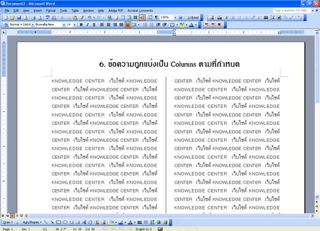
Task: Open a file with the Open icon
Action: [x=12, y=18]
